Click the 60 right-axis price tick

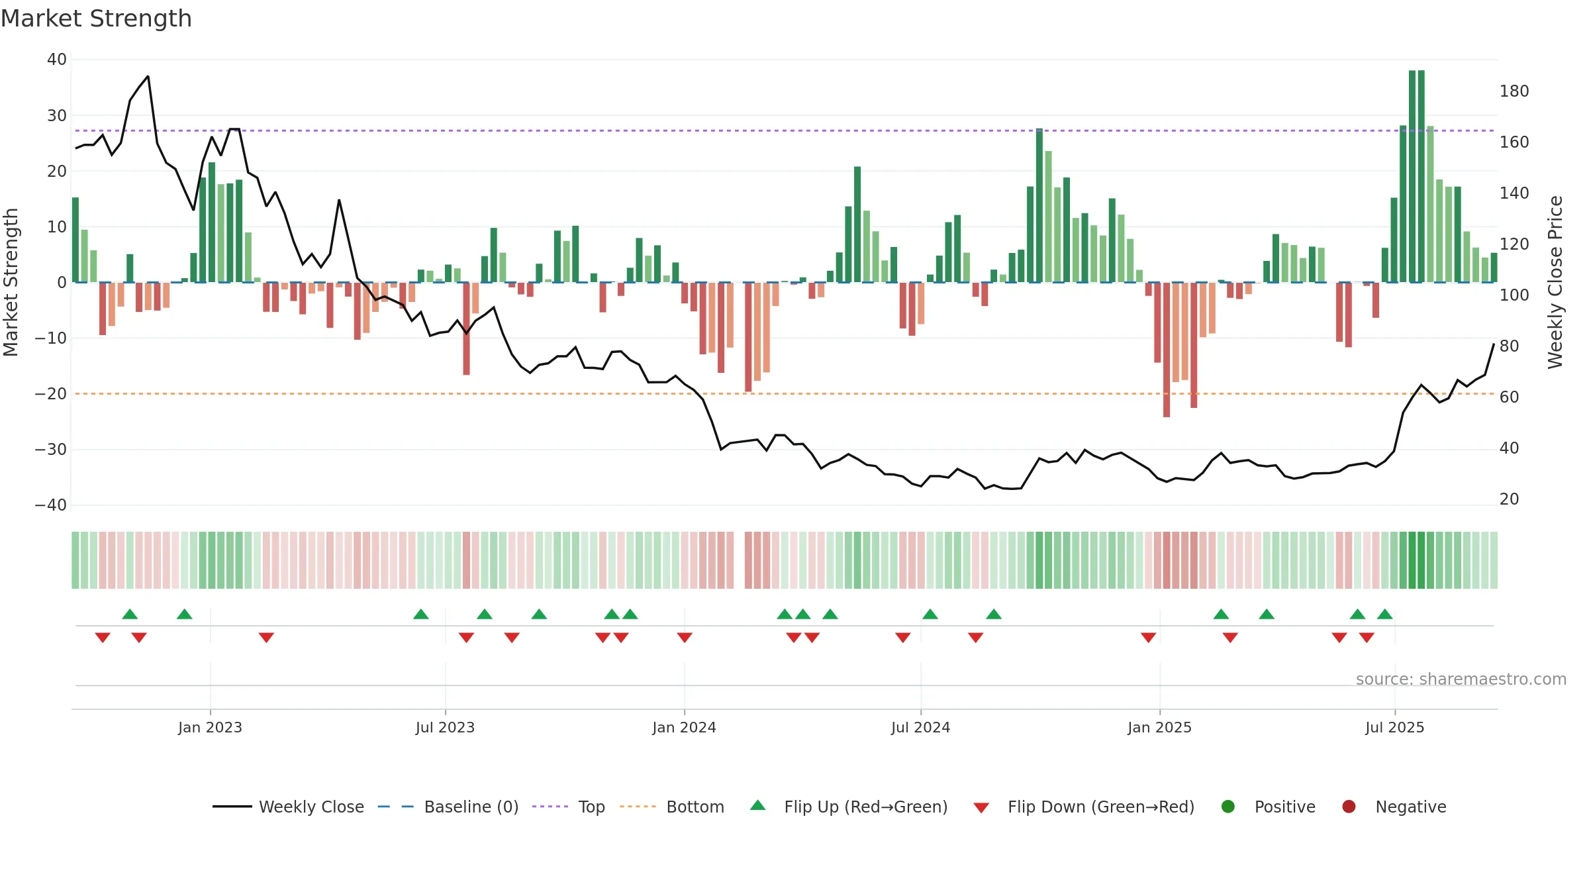pyautogui.click(x=1510, y=397)
